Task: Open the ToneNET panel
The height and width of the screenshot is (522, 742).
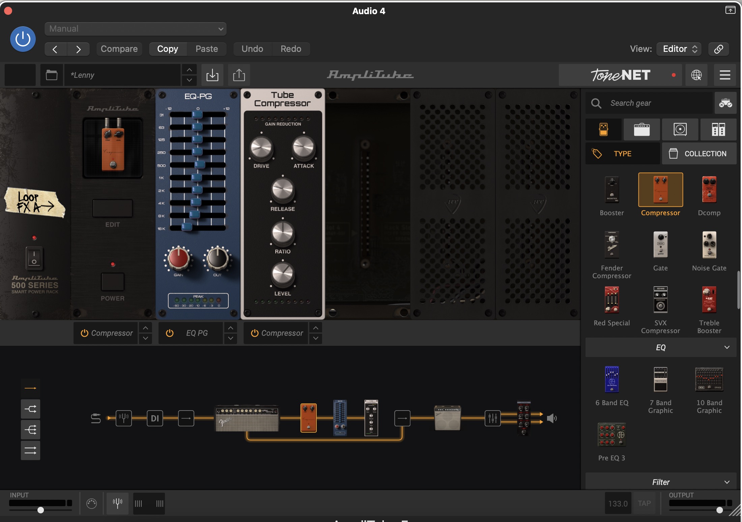Action: click(x=620, y=75)
